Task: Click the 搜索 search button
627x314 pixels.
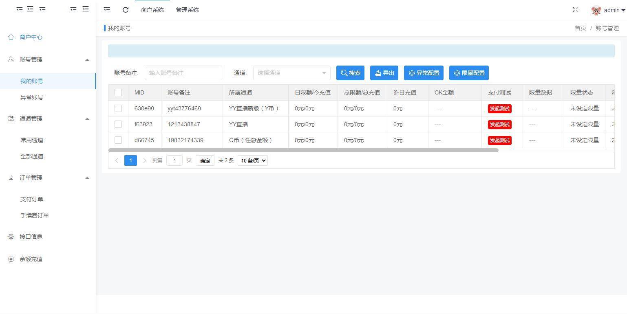Action: tap(350, 73)
